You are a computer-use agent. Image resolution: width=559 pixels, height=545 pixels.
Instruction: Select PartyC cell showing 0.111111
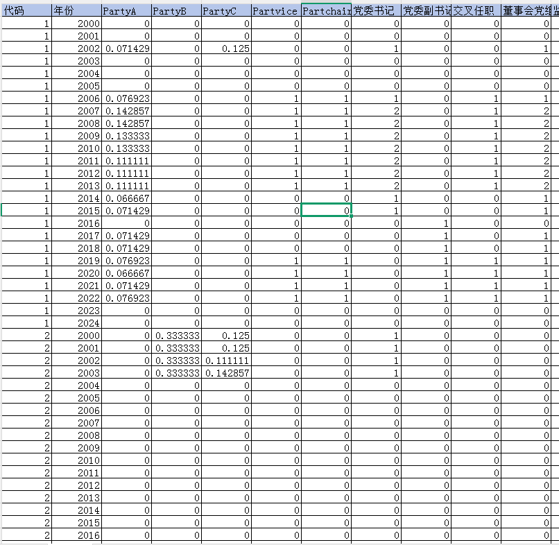coord(226,360)
